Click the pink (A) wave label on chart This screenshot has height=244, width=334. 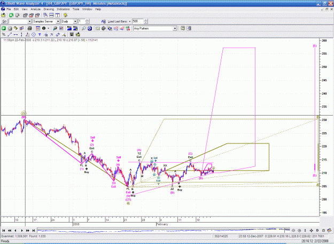[139, 150]
